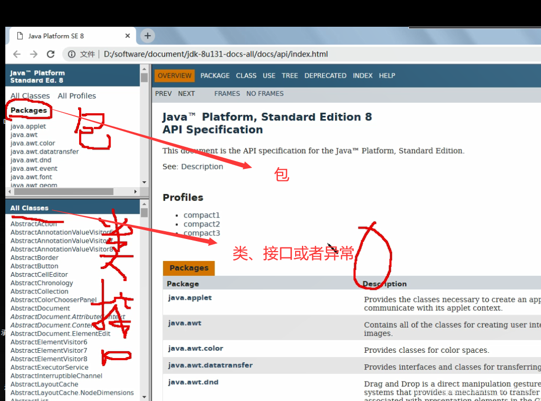
Task: Open java.awt.dnd in the Packages table
Action: 193,382
